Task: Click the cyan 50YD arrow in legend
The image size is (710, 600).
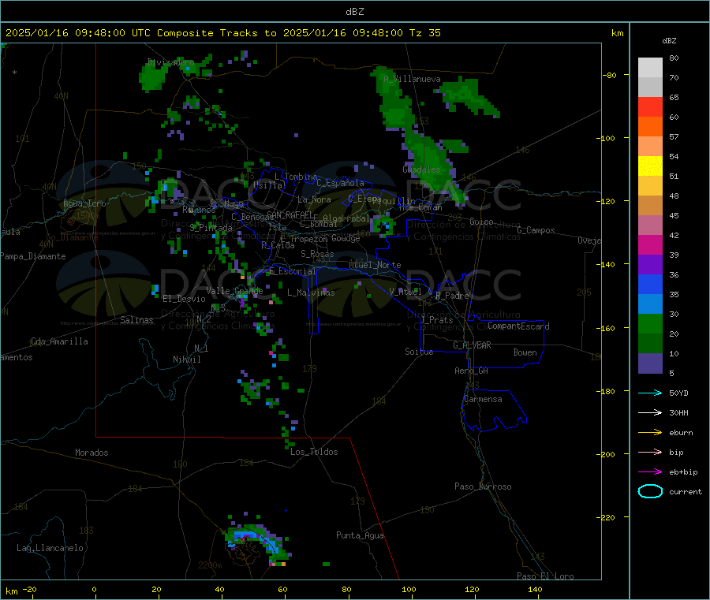Action: [x=650, y=393]
